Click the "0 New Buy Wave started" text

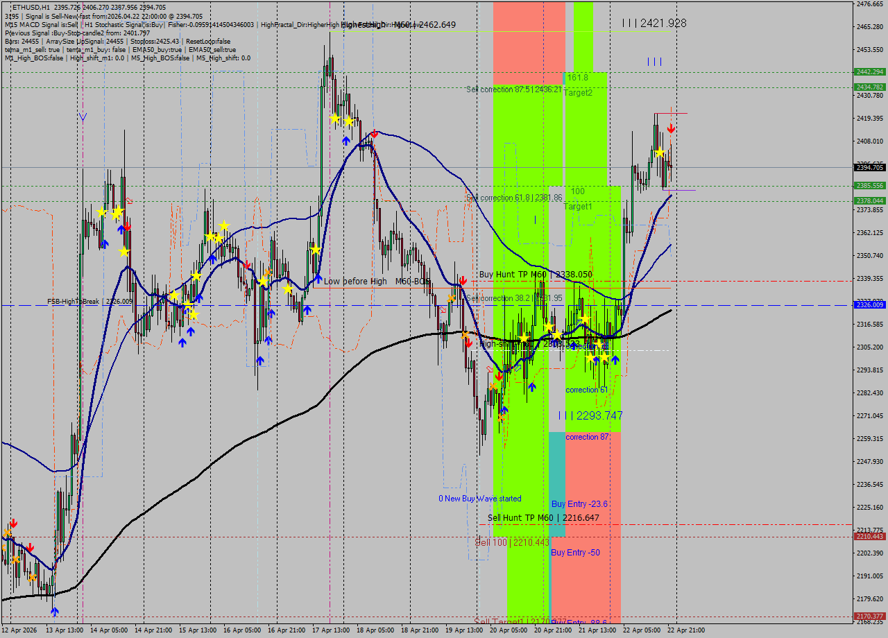[x=479, y=499]
